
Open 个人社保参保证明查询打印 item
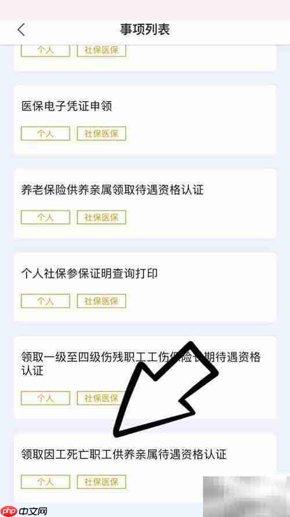point(145,287)
